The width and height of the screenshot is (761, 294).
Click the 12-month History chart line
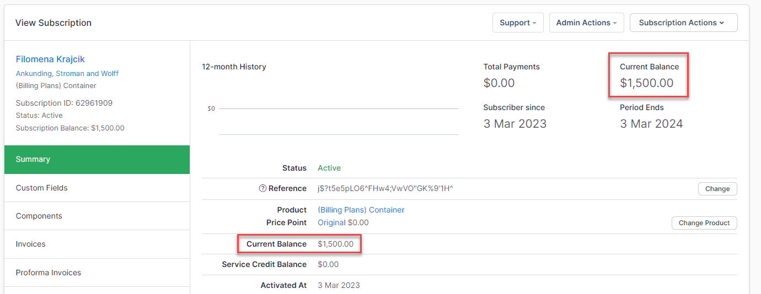pos(339,109)
